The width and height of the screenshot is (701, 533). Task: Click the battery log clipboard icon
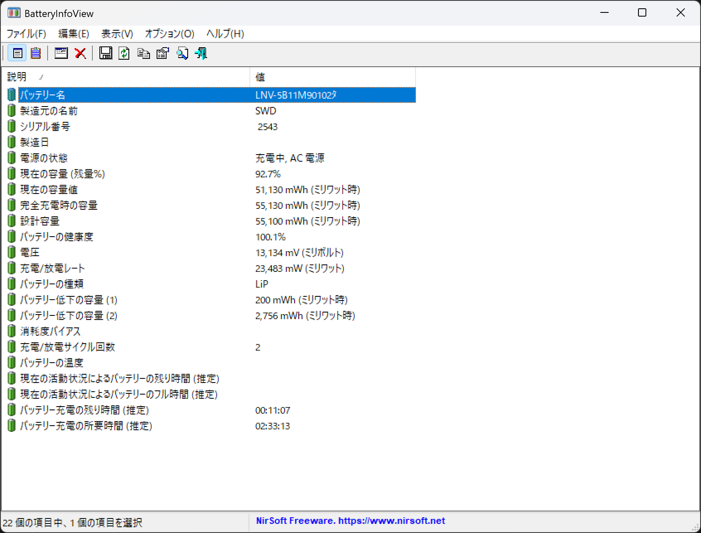click(x=36, y=53)
